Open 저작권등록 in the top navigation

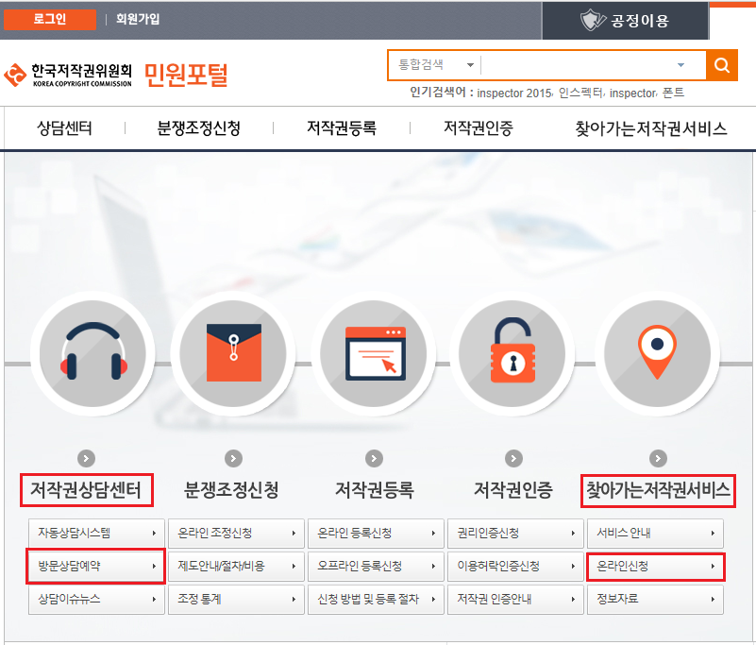(342, 128)
